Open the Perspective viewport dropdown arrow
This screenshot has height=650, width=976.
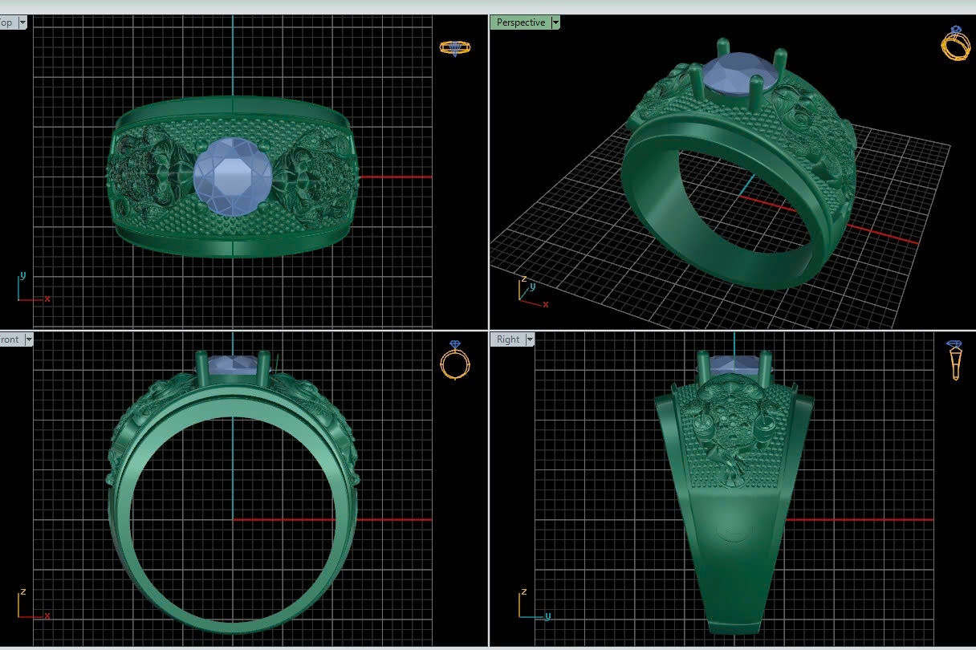555,22
